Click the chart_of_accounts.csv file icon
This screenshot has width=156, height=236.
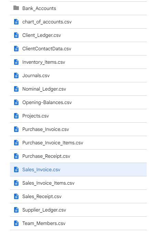pos(16,22)
